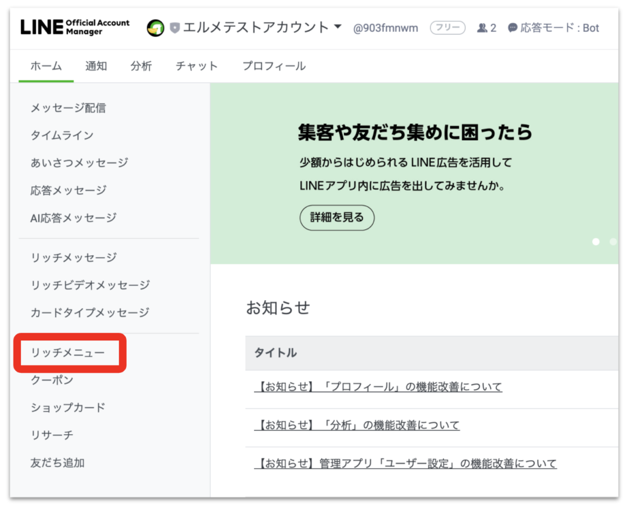The image size is (627, 507).
Task: Open the 「プロフィール」の機能改善について notice
Action: click(378, 386)
